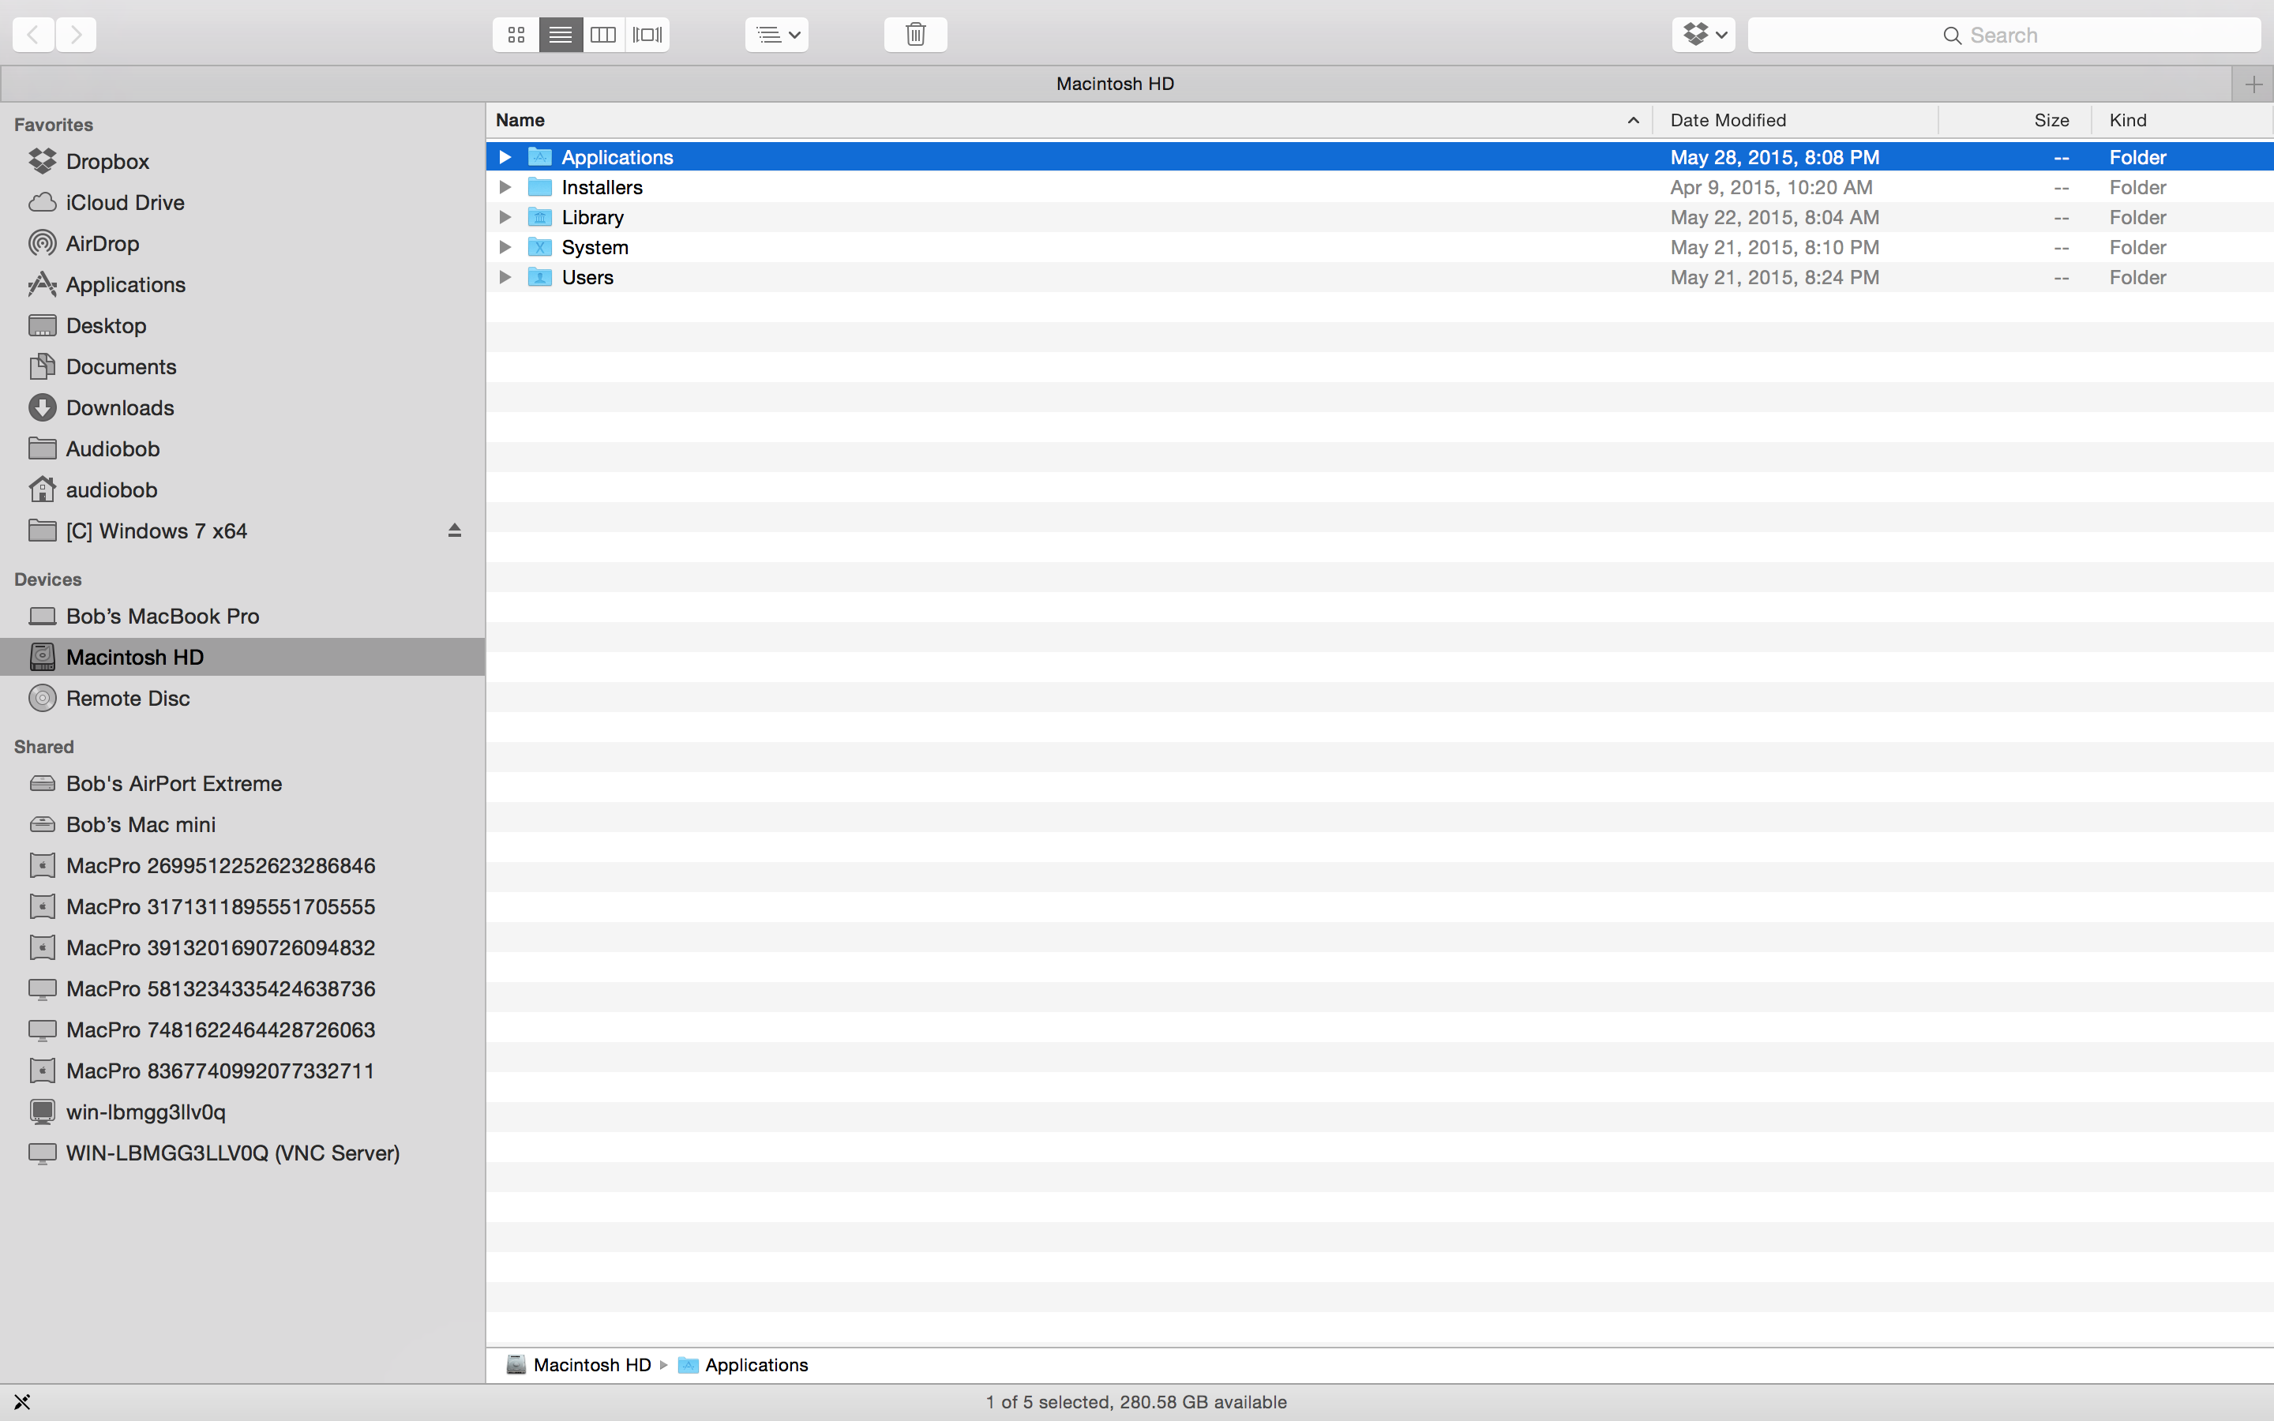Click the Shared sidebar section header
2274x1421 pixels.
point(44,747)
